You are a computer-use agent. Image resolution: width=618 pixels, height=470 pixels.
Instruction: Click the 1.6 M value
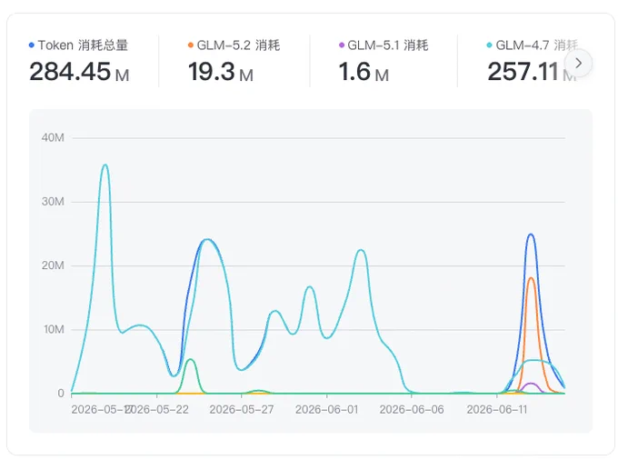pyautogui.click(x=364, y=72)
